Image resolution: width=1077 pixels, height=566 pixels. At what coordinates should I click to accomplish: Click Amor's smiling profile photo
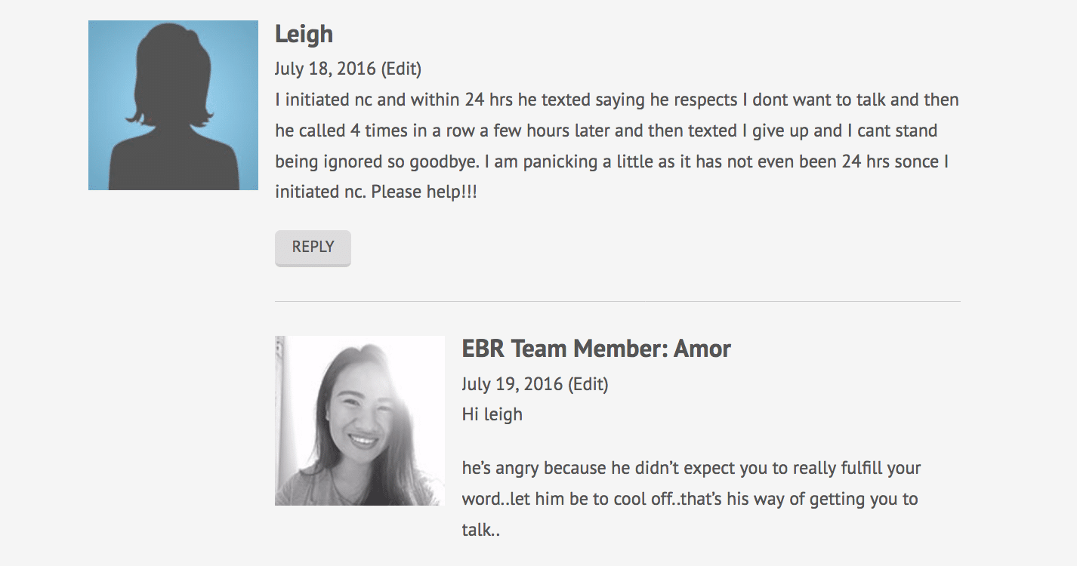360,420
